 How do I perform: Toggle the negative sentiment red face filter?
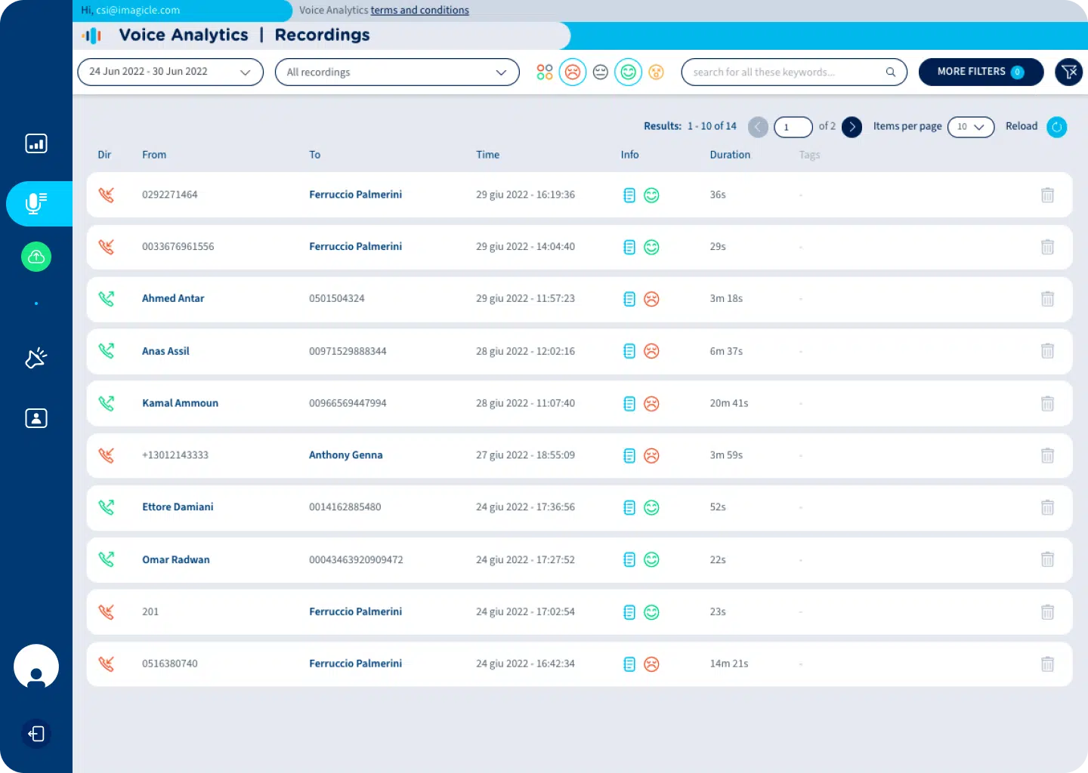(573, 72)
